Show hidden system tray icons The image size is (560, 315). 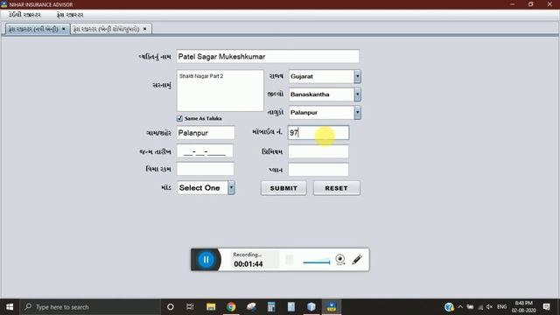(x=460, y=307)
